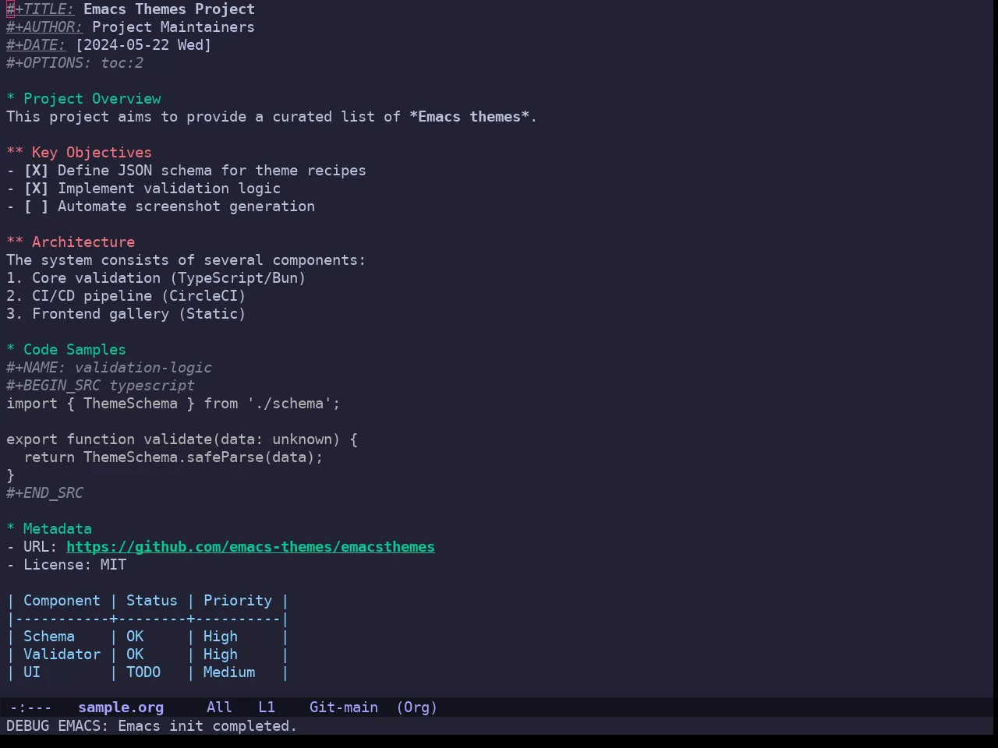Viewport: 998px width, 748px height.
Task: Click the import ThemeSchema code line
Action: pyautogui.click(x=173, y=404)
